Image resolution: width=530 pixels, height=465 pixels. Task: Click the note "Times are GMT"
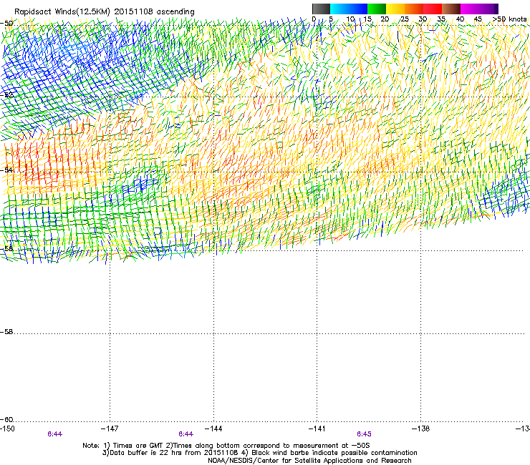pyautogui.click(x=140, y=446)
